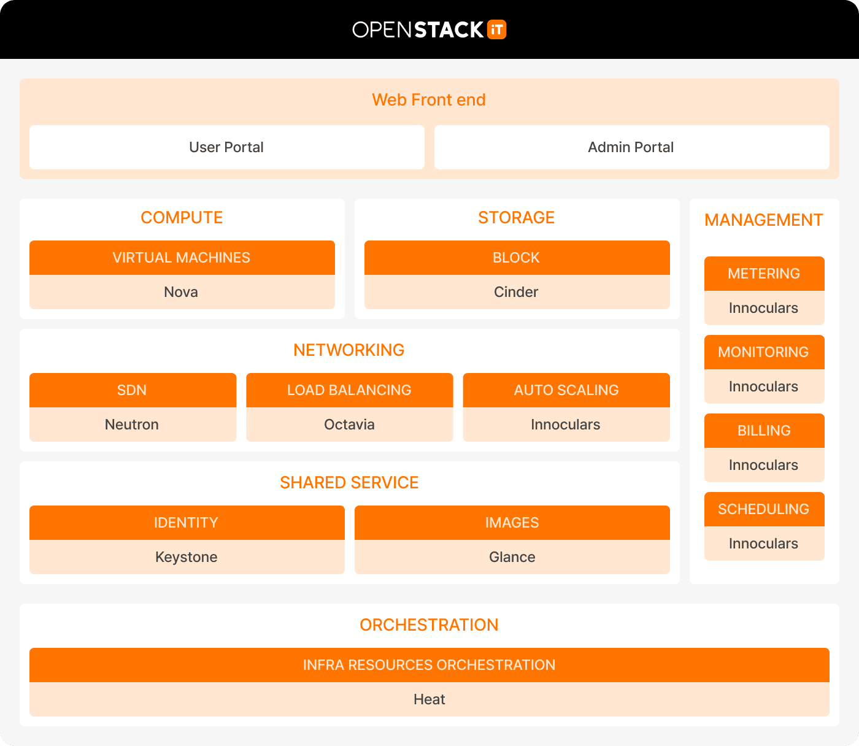Viewport: 859px width, 746px height.
Task: Select the Virtual Machines header
Action: pyautogui.click(x=182, y=258)
